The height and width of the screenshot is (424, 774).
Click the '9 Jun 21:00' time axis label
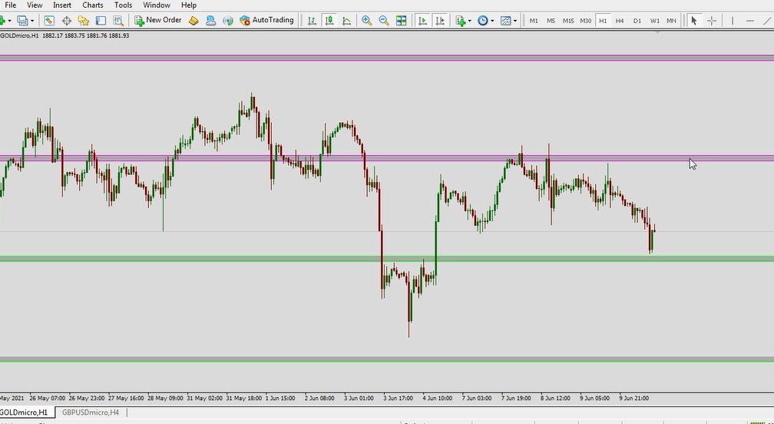click(x=633, y=398)
